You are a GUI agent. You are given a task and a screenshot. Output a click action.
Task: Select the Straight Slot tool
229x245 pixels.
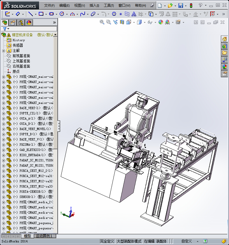(x=51, y=14)
